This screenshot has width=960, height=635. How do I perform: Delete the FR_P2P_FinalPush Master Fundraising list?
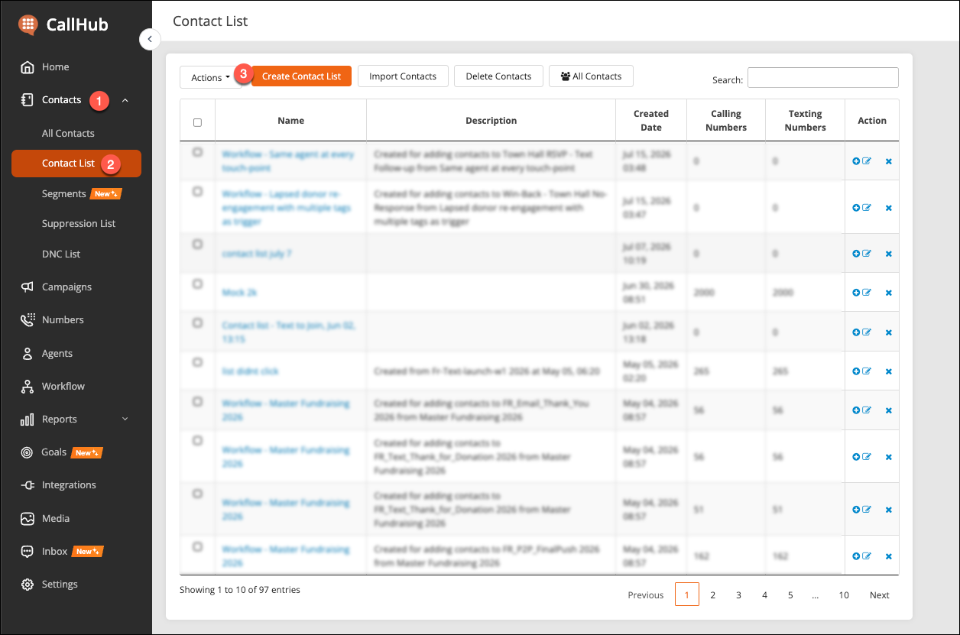tap(888, 556)
